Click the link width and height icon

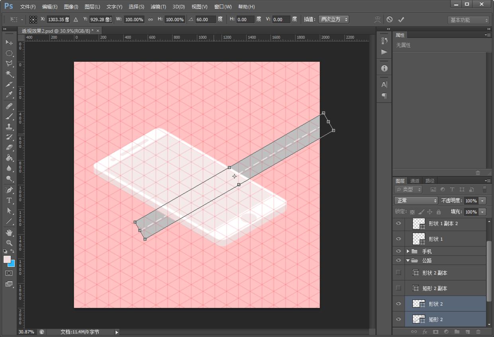pos(150,20)
